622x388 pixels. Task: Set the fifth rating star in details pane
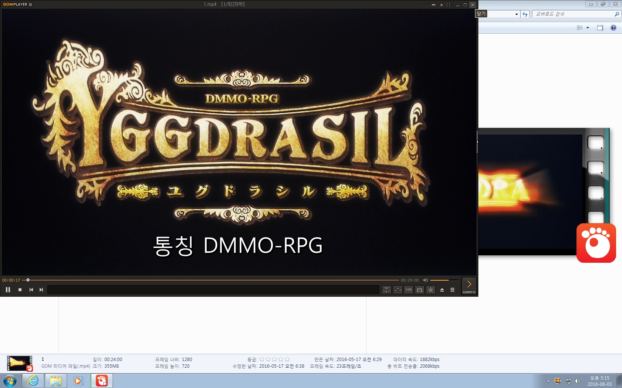pyautogui.click(x=287, y=359)
